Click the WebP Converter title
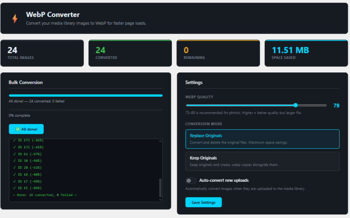Image resolution: width=350 pixels, height=218 pixels. (x=52, y=15)
